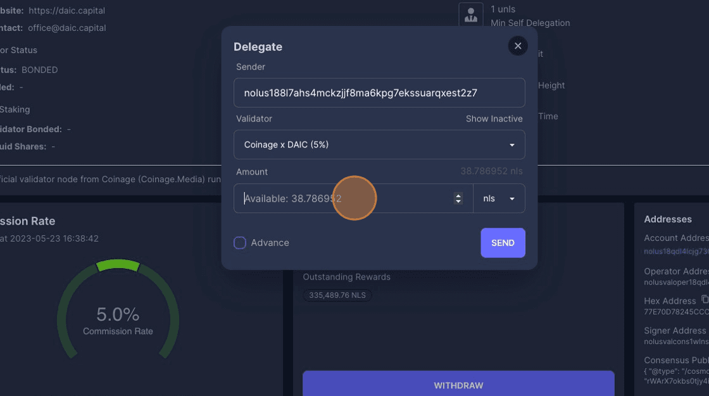
Task: Click the amount stepper down arrow
Action: [x=458, y=201]
